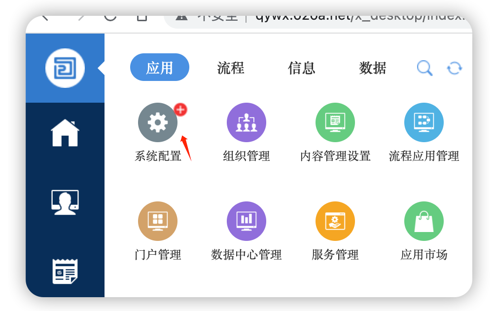Viewport: 494px width, 311px height.
Task: Open 系统配置 gear application
Action: (x=158, y=122)
